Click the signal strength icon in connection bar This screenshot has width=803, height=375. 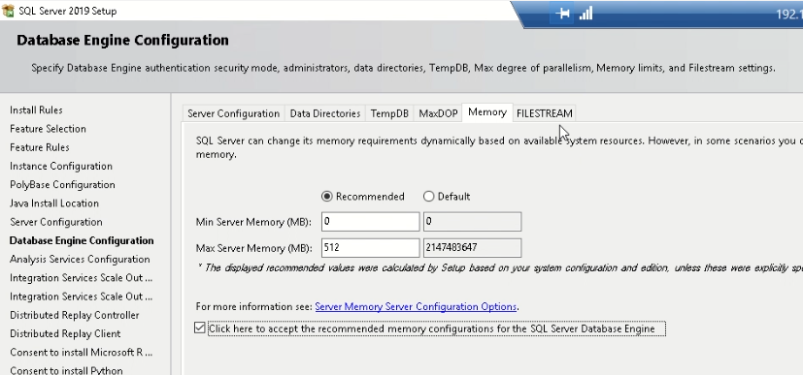(x=586, y=14)
